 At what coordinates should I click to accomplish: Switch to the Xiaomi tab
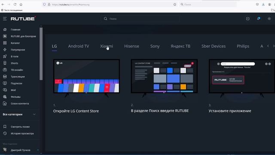click(107, 46)
